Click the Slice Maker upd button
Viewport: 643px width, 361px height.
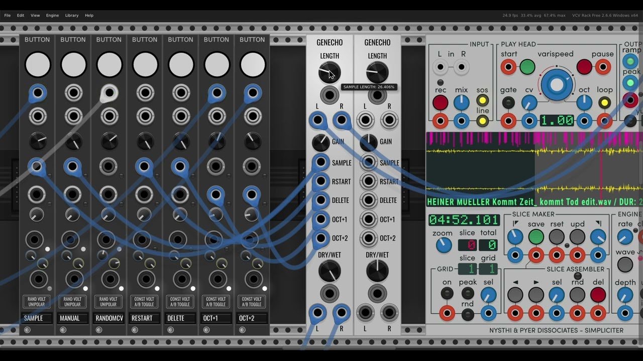click(577, 237)
